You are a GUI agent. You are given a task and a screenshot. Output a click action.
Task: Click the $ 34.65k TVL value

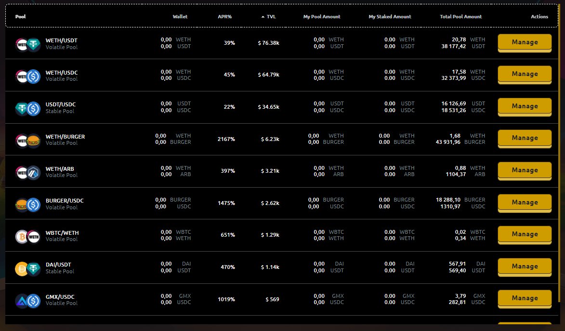coord(268,107)
